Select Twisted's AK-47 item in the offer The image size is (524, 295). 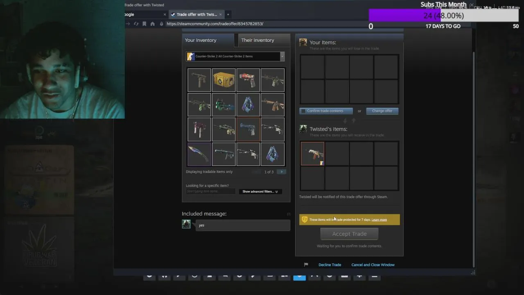(x=312, y=154)
